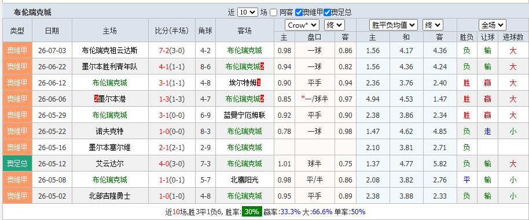The height and width of the screenshot is (220, 529).
Task: Click the 布伦瑞克城 table title
Action: coord(32,13)
